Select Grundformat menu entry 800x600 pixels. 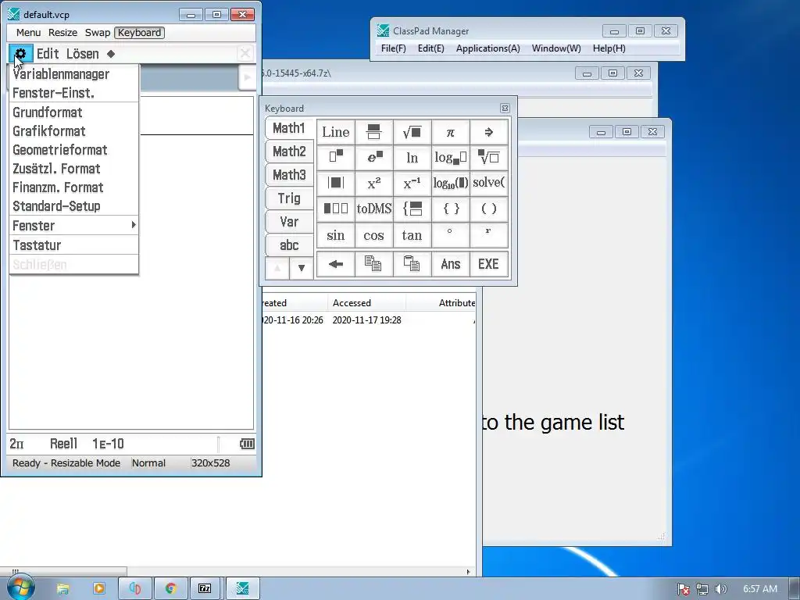[x=74, y=112]
